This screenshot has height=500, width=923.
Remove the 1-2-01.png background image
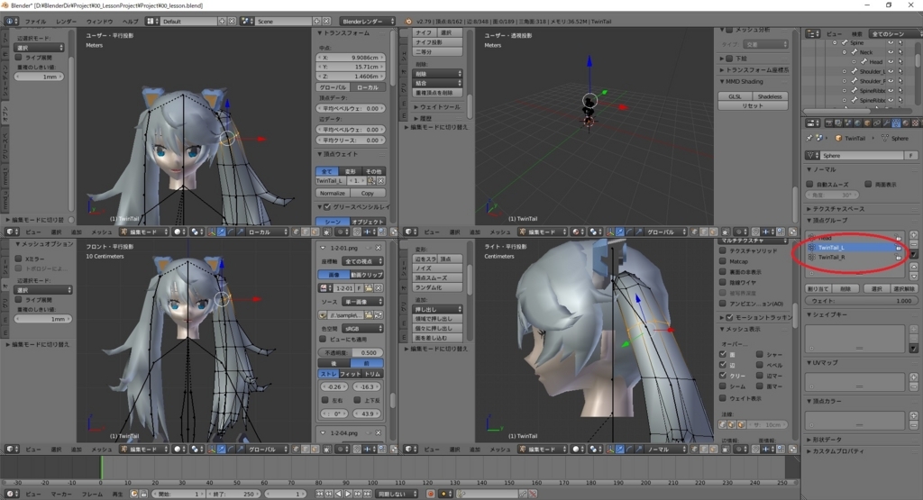click(378, 248)
